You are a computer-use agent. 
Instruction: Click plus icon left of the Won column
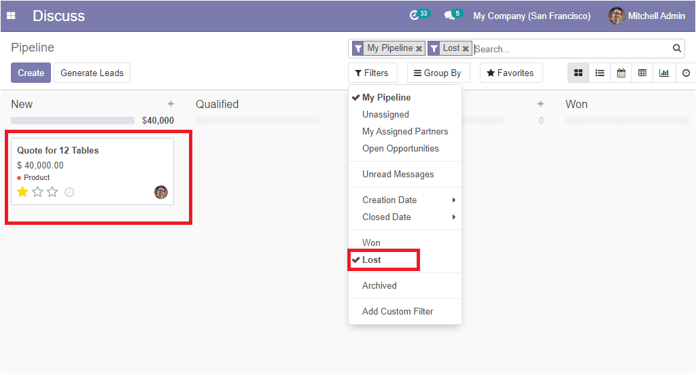(x=540, y=104)
